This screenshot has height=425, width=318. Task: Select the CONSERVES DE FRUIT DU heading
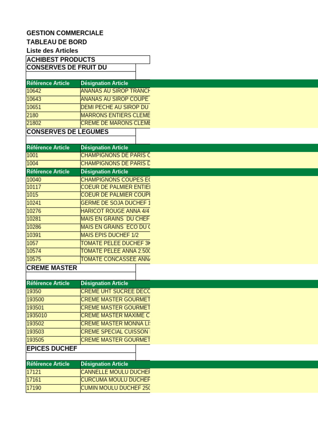pos(81,68)
